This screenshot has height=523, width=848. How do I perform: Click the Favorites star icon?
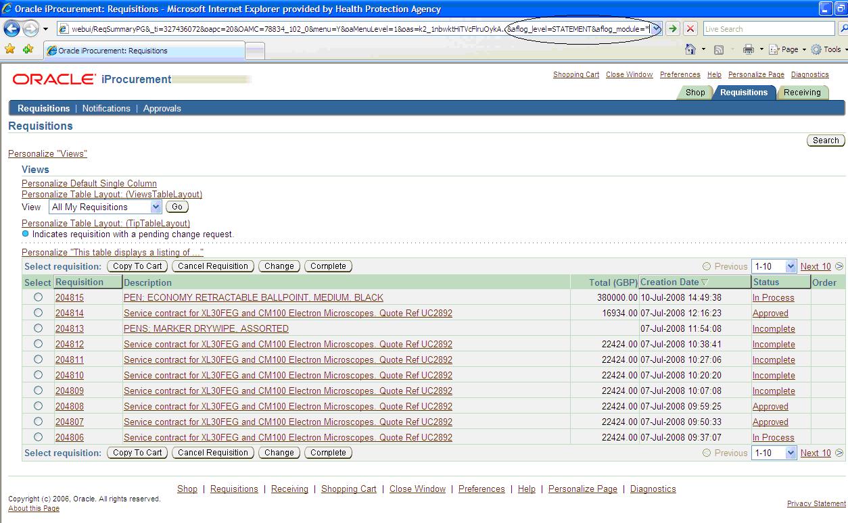pyautogui.click(x=9, y=49)
